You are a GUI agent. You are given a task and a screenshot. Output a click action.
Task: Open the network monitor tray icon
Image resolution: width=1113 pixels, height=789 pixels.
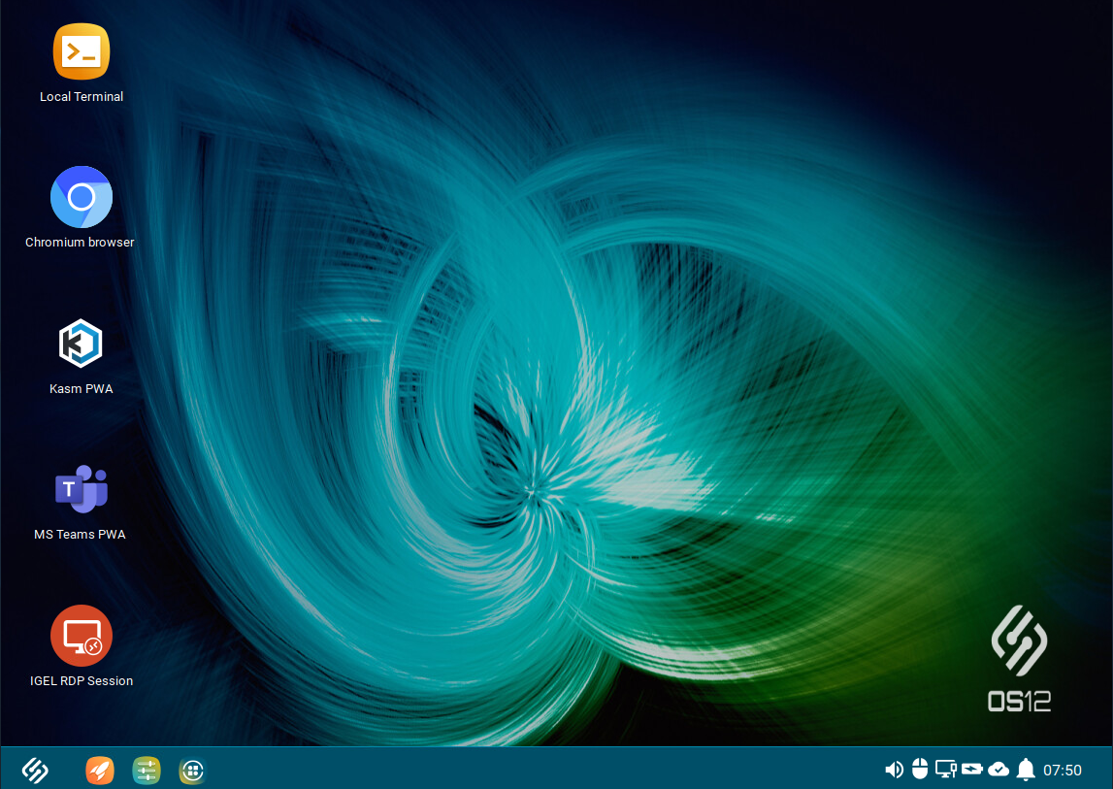click(x=945, y=770)
